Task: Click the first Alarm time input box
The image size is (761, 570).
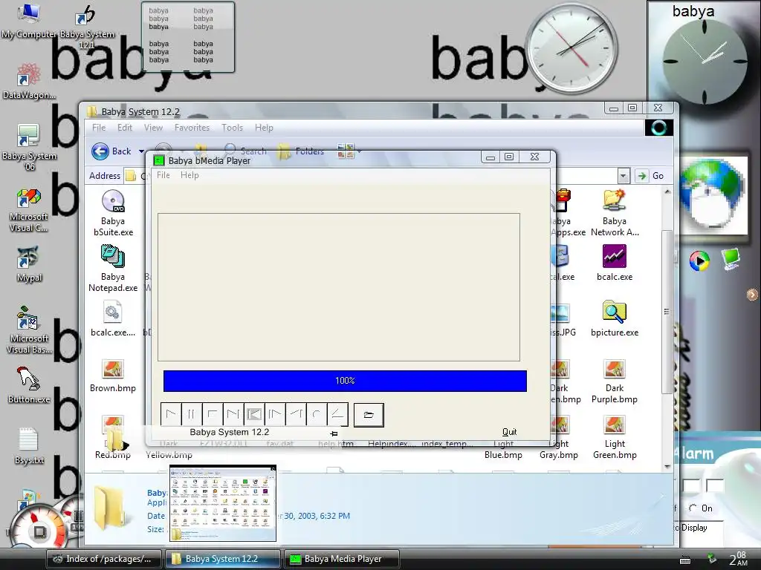Action: (x=692, y=485)
